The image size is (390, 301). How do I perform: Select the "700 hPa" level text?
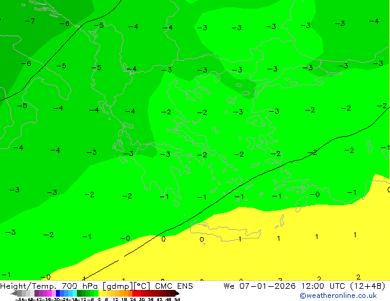pyautogui.click(x=79, y=286)
